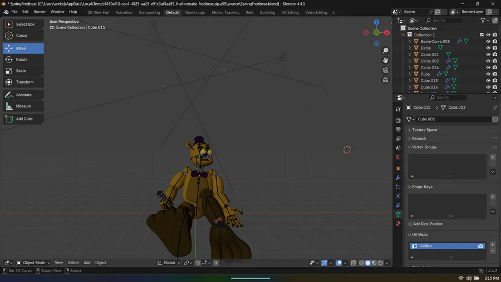This screenshot has height=282, width=501.
Task: Click the outliner filter funnel icon
Action: [x=483, y=21]
